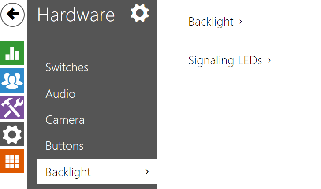This screenshot has width=321, height=189.
Task: Go to the Audio section
Action: click(x=60, y=94)
